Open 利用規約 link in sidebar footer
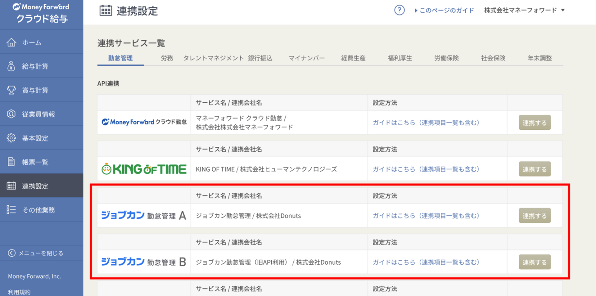This screenshot has height=296, width=596. pos(19,292)
